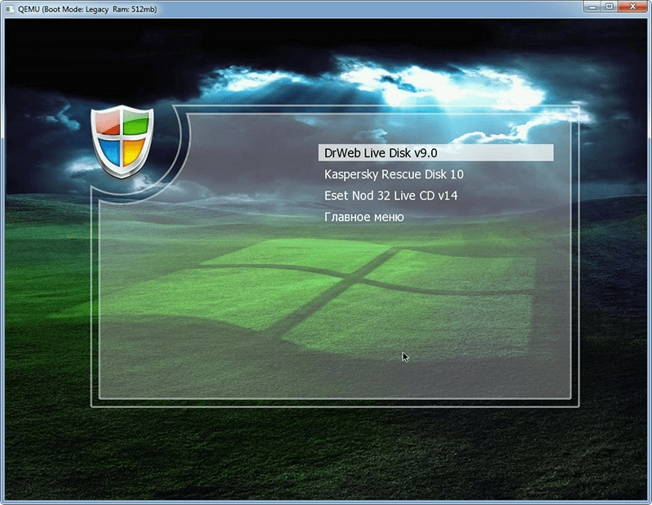Click the QEMU Boot Mode title text
652x505 pixels.
(87, 9)
